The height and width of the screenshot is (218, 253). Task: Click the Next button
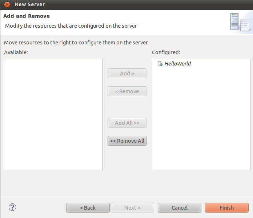point(132,208)
